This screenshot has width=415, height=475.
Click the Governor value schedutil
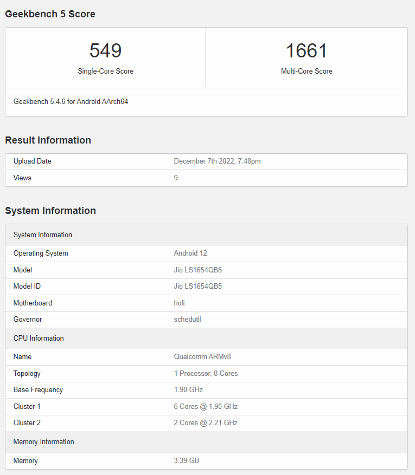[187, 320]
